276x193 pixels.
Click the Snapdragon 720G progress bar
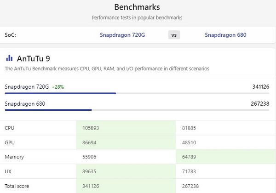pos(137,93)
